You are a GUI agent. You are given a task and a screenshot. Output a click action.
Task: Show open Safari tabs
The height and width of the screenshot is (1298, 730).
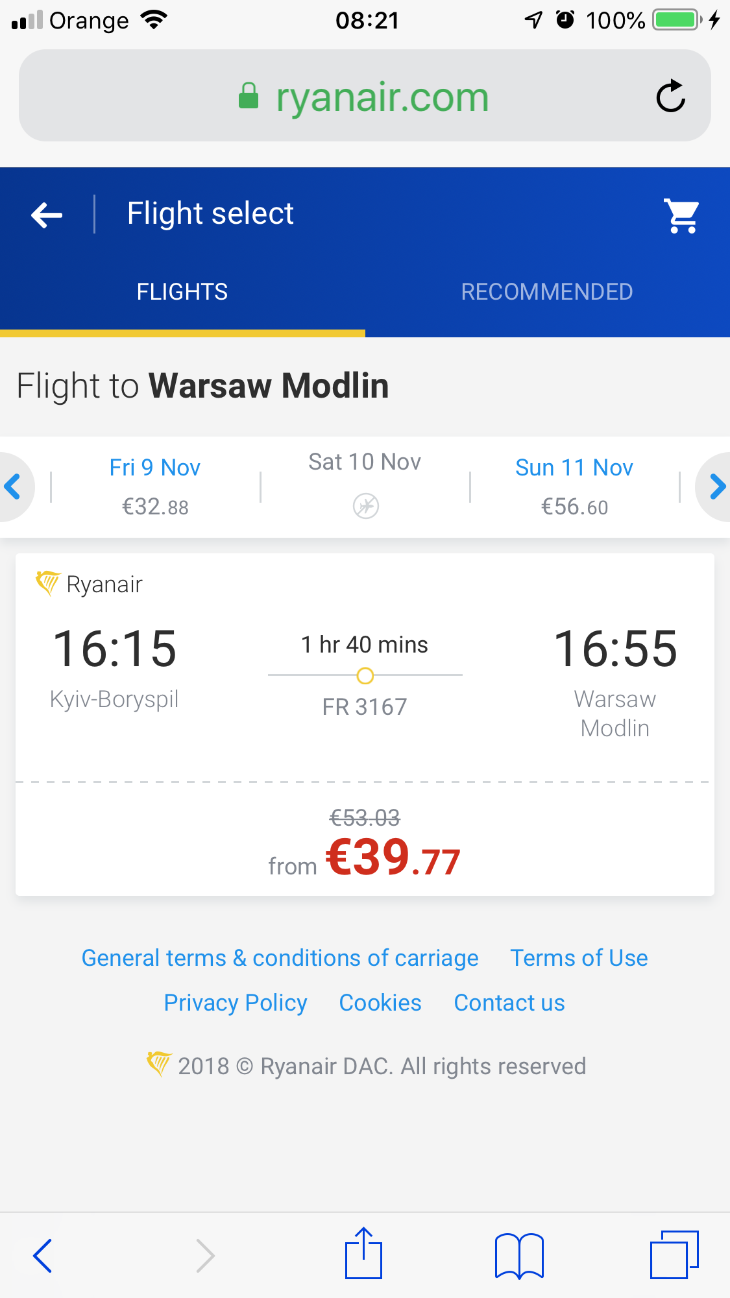coord(674,1255)
